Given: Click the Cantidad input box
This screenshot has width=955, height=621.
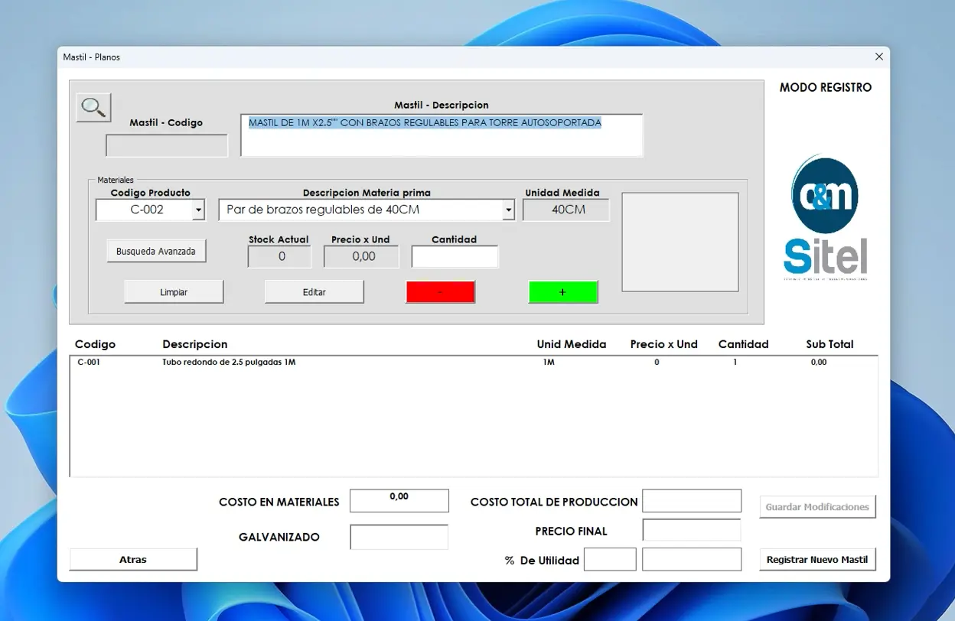Looking at the screenshot, I should (x=455, y=257).
